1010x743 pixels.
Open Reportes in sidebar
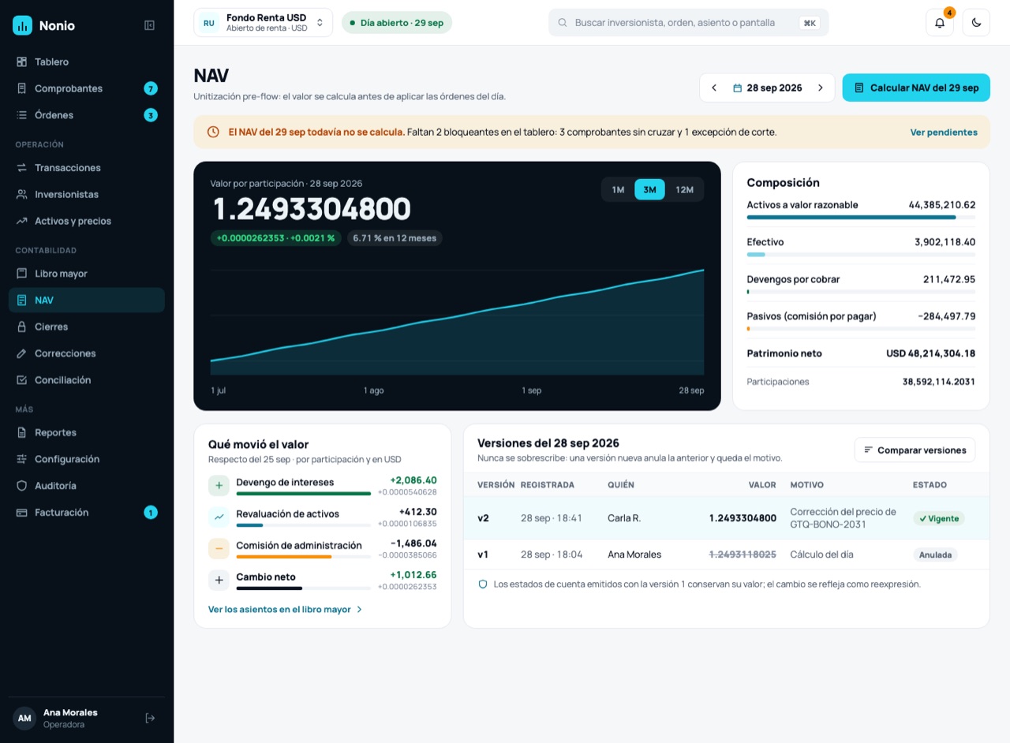click(x=87, y=432)
